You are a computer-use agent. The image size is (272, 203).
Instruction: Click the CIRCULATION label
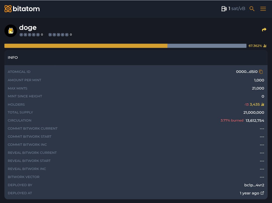point(19,121)
